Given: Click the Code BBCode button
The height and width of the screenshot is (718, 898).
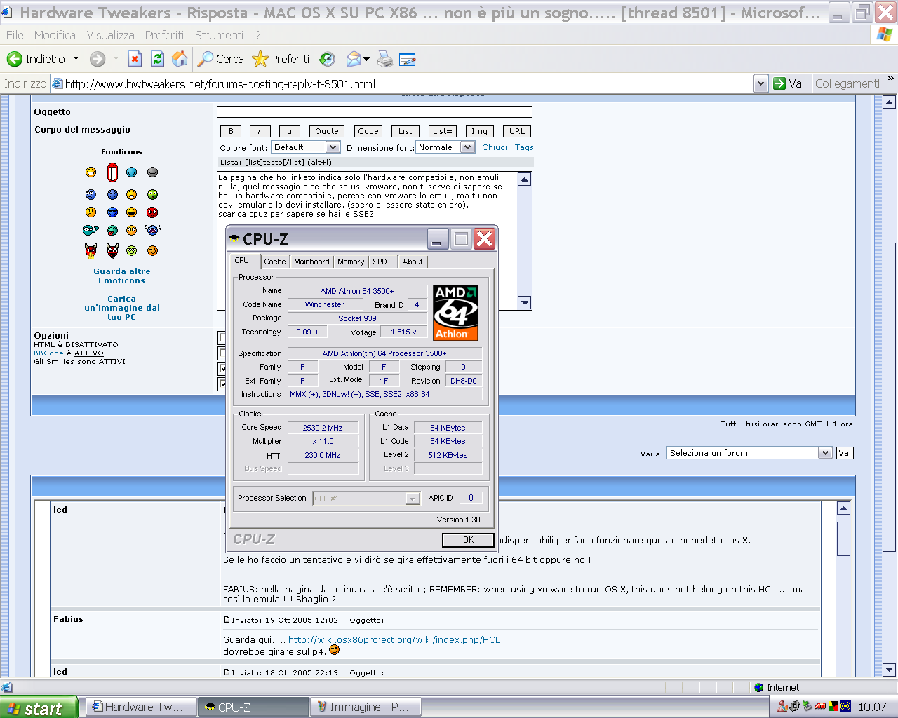Looking at the screenshot, I should click(x=368, y=131).
